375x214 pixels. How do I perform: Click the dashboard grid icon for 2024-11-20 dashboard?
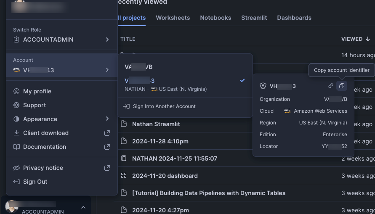tap(124, 176)
